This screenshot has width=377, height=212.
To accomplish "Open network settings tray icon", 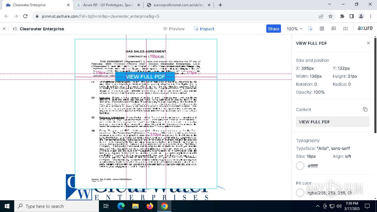I will [x=332, y=206].
